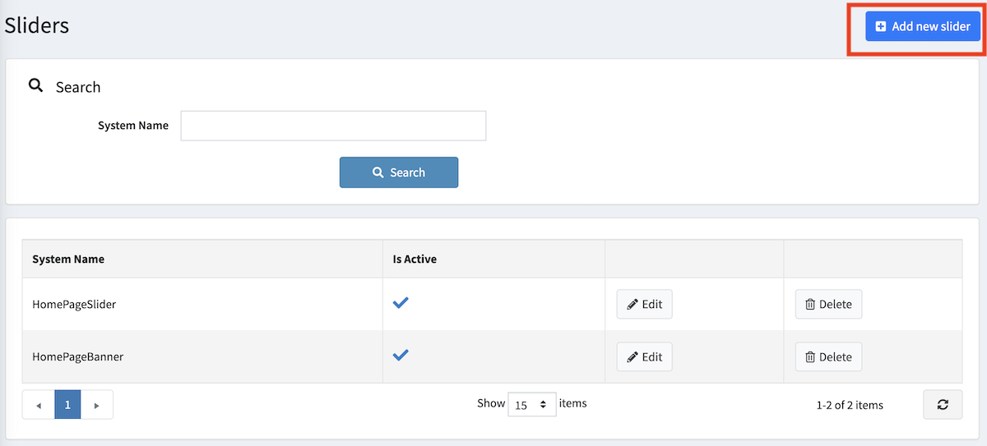This screenshot has height=446, width=987.
Task: Open the items per page dropdown
Action: (x=531, y=404)
